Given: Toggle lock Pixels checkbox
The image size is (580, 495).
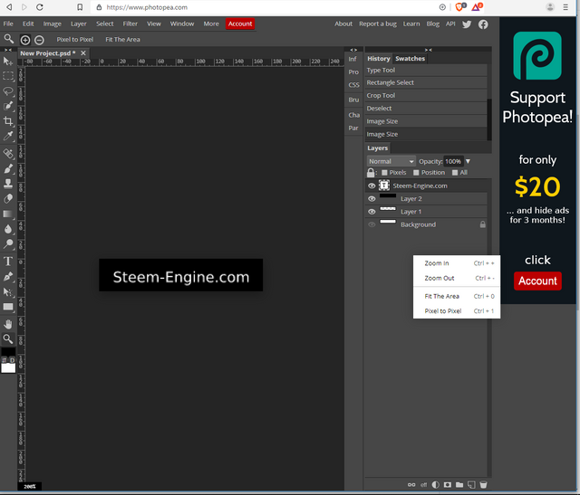Looking at the screenshot, I should click(384, 173).
